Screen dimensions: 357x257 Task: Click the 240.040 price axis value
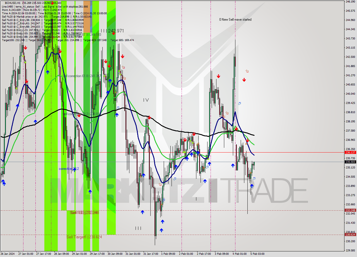click(x=350, y=94)
